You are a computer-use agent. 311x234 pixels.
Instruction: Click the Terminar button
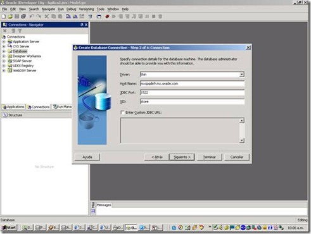pos(209,157)
